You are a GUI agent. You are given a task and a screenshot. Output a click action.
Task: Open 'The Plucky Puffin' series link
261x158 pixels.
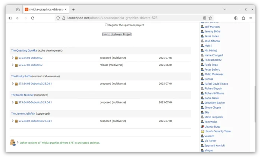[x=21, y=76]
